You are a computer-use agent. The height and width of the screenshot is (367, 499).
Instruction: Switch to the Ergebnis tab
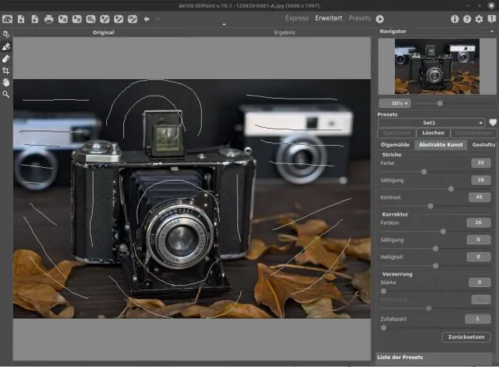[x=284, y=33]
